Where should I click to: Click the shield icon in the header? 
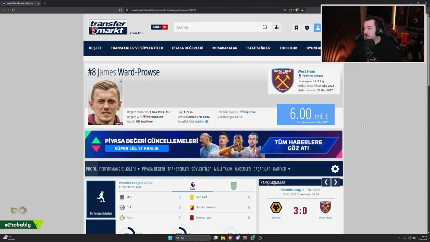(307, 28)
